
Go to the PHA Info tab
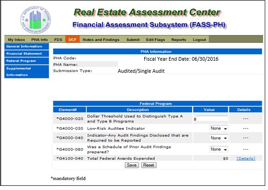click(39, 39)
